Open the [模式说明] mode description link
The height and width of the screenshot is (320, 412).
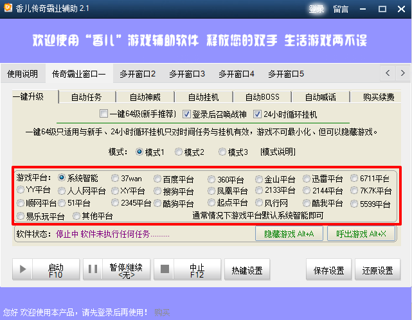click(277, 152)
